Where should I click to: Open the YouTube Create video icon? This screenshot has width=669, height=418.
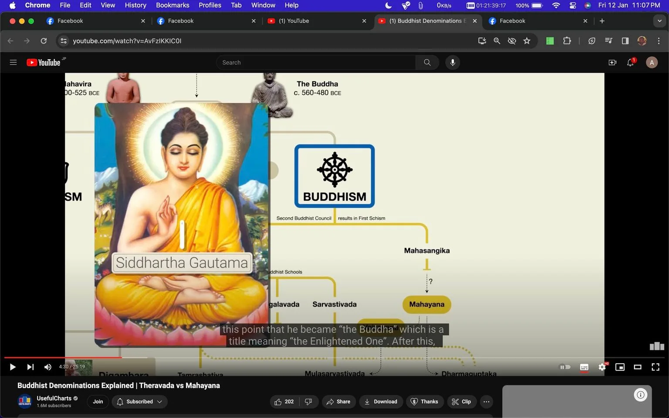612,63
